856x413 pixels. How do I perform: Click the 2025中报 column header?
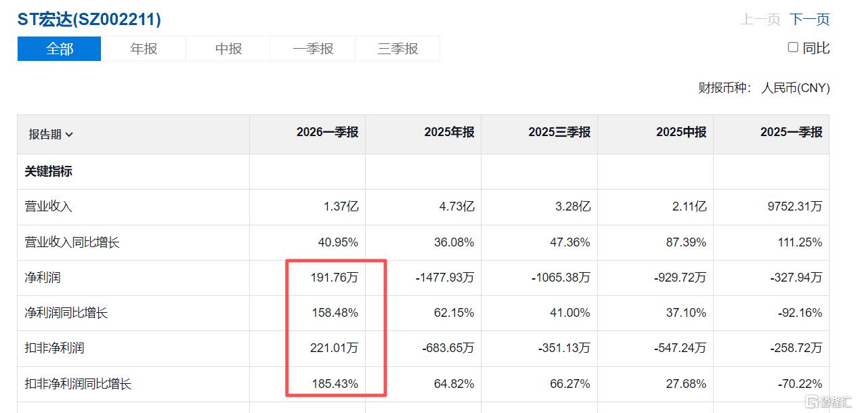(681, 132)
